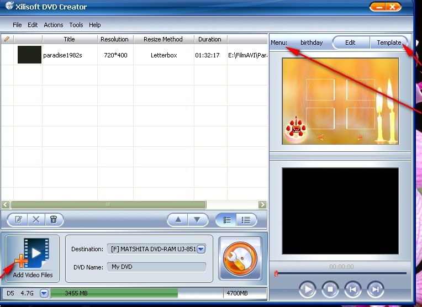Click the Resize Method column header
Image resolution: width=422 pixels, height=307 pixels.
(x=163, y=39)
